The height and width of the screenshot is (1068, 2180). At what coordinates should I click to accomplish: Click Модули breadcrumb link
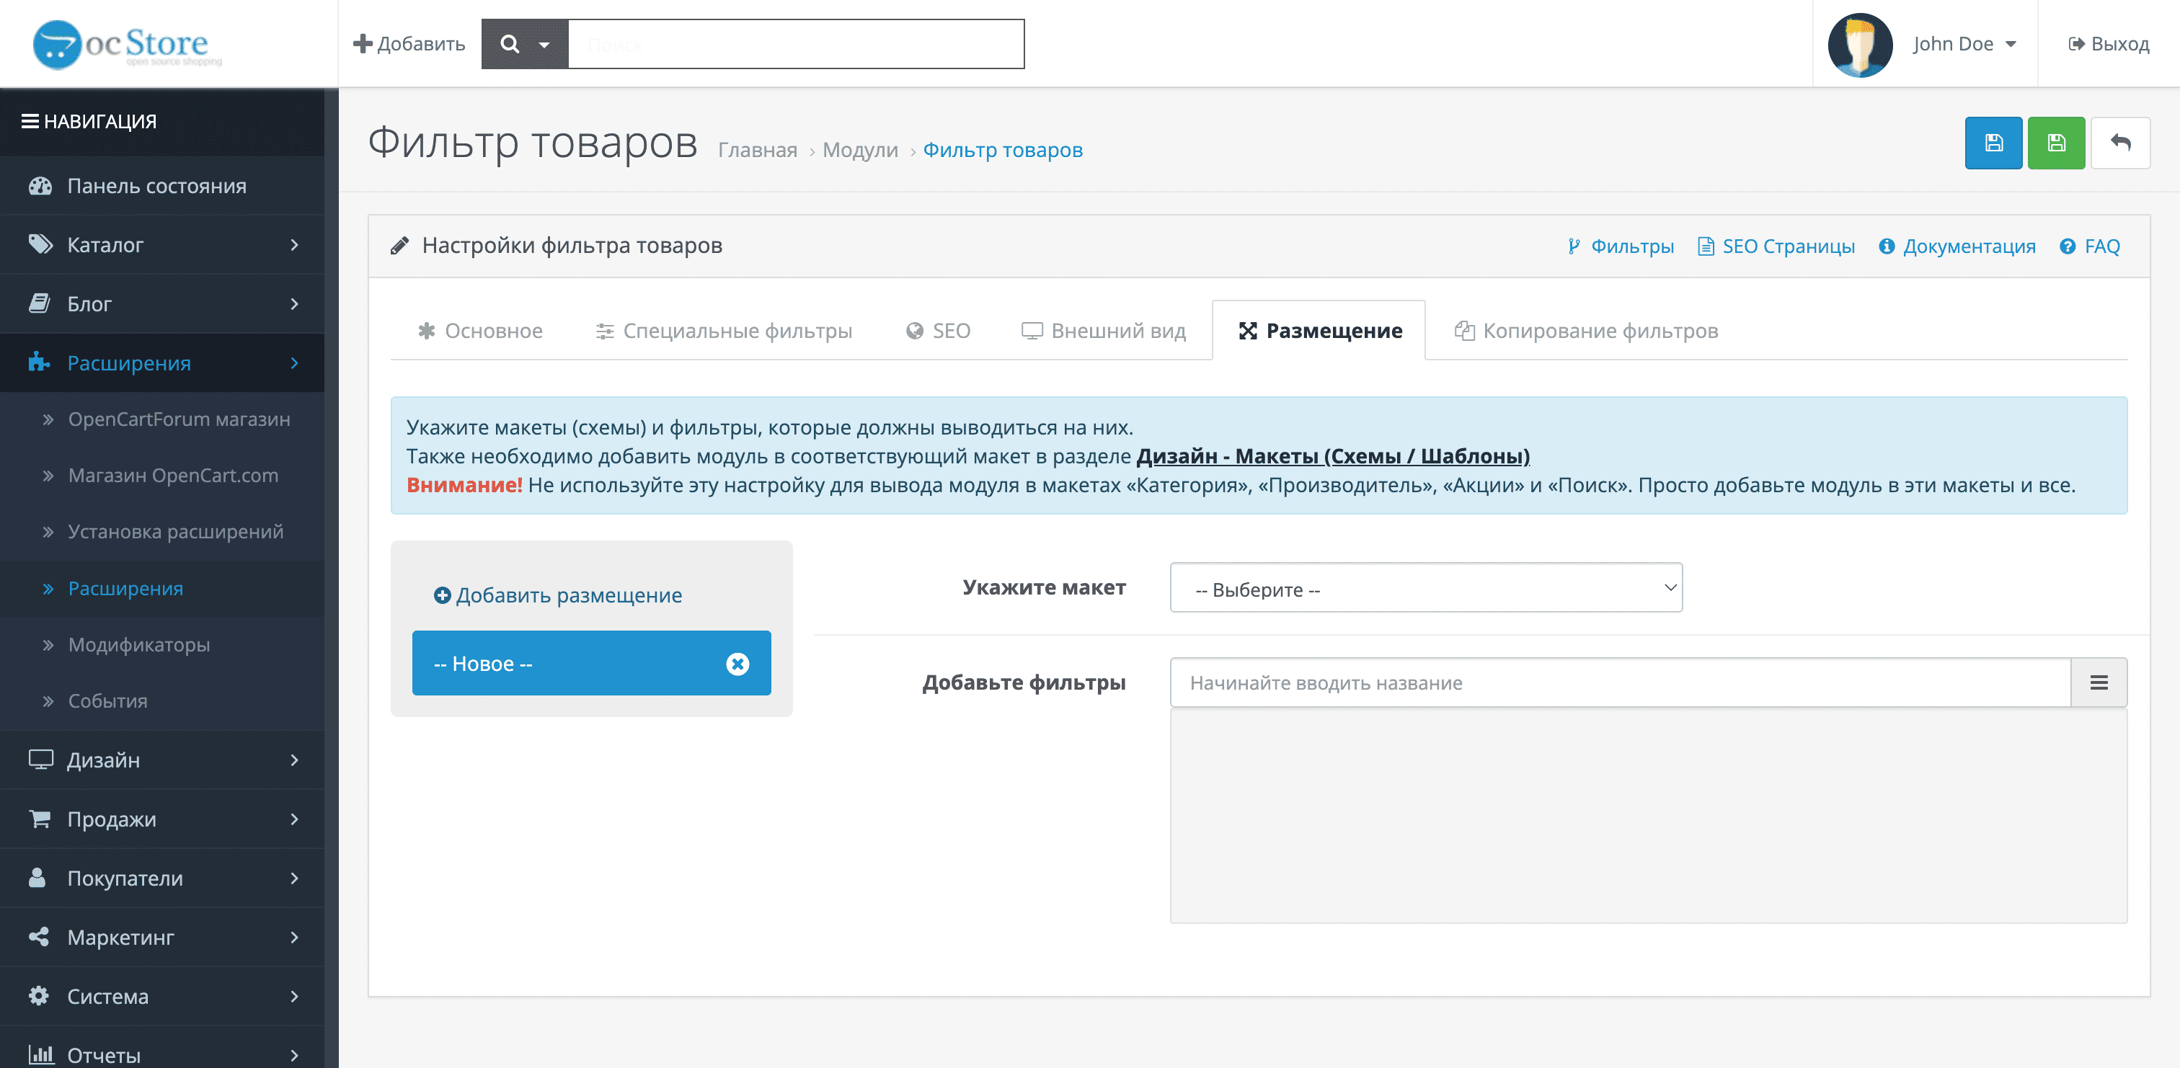860,150
